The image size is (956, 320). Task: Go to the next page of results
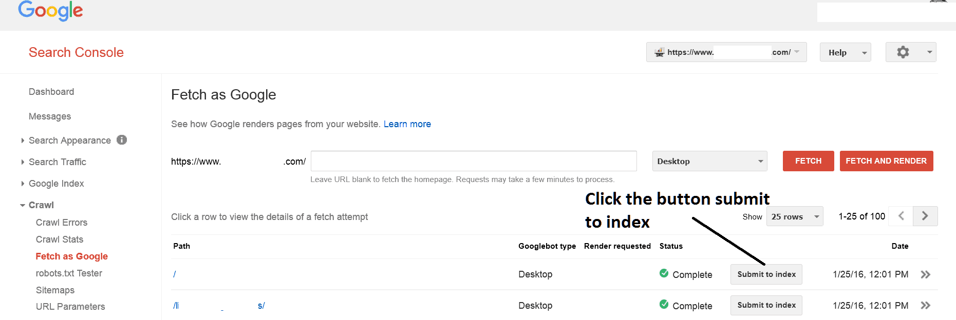click(925, 216)
